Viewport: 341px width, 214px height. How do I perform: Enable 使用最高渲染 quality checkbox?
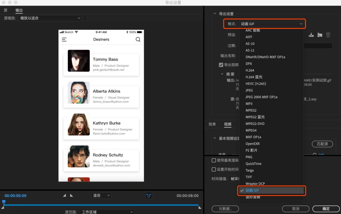coord(214,160)
